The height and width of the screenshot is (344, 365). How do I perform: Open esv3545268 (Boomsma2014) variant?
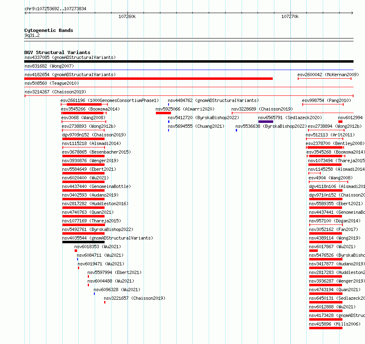click(335, 152)
